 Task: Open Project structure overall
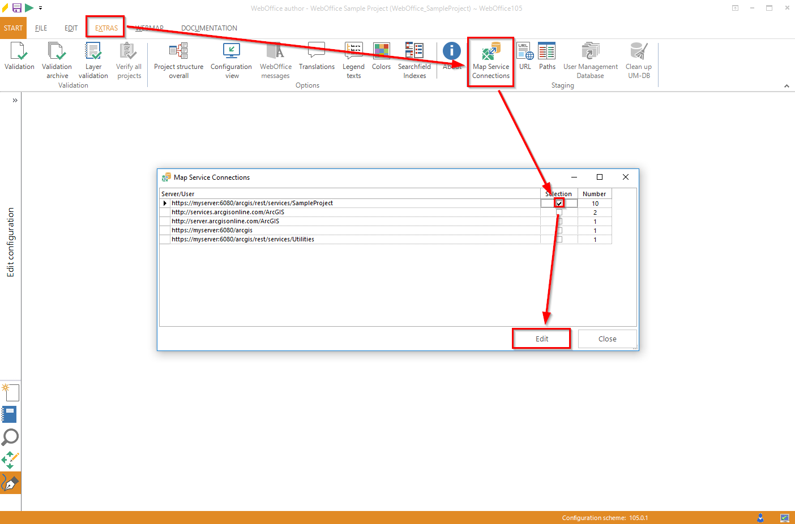(178, 60)
